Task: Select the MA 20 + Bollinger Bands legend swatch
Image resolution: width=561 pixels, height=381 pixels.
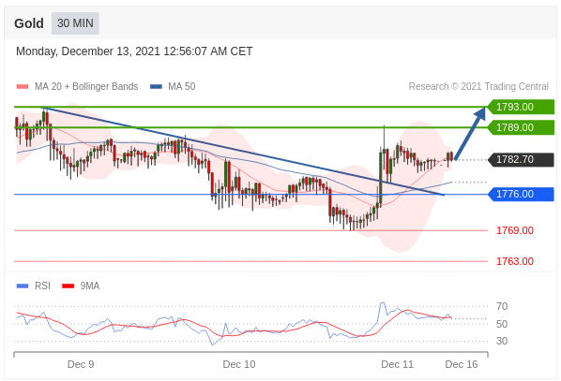Action: [x=23, y=86]
